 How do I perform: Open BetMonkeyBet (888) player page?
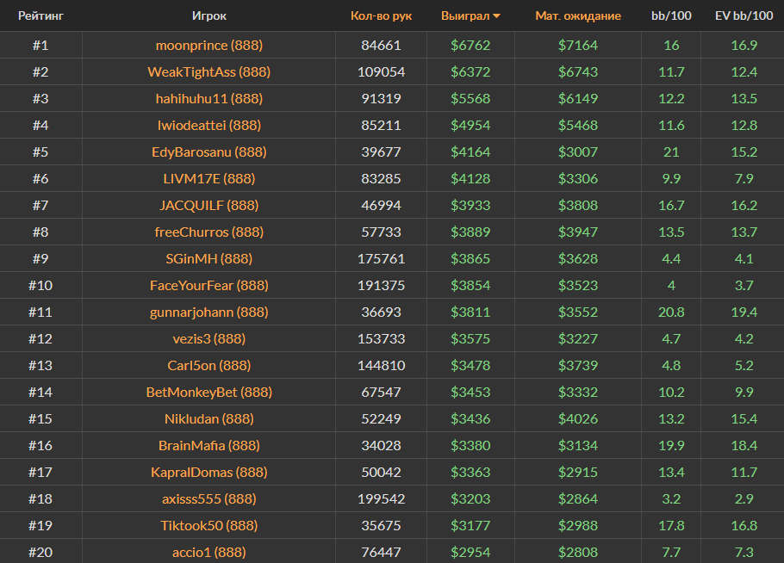coord(209,392)
